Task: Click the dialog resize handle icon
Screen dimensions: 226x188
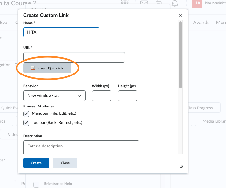Action: (x=181, y=167)
